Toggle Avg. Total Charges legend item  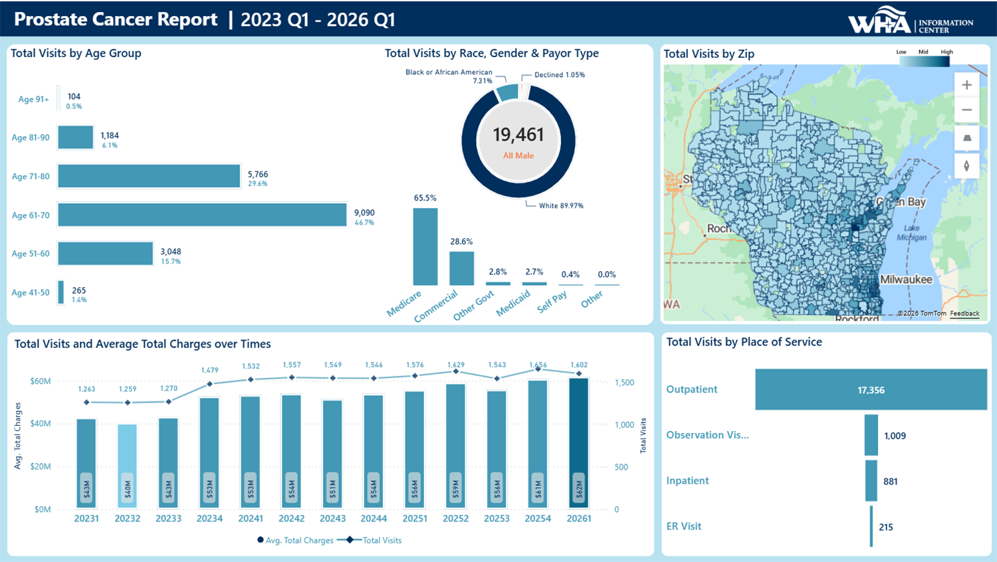pos(295,540)
